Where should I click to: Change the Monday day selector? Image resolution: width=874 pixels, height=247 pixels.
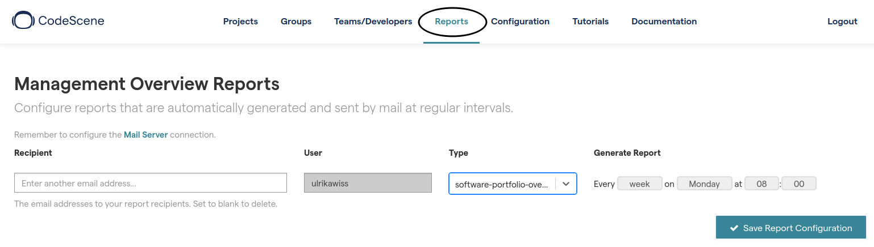pos(704,184)
